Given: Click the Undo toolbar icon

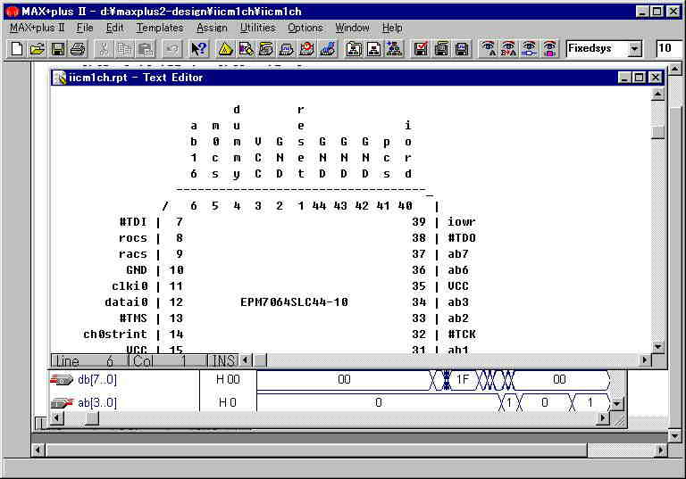Looking at the screenshot, I should (x=172, y=49).
